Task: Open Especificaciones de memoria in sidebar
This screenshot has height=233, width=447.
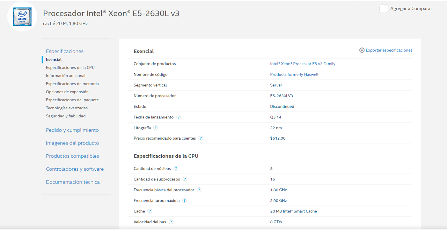Action: pos(72,84)
